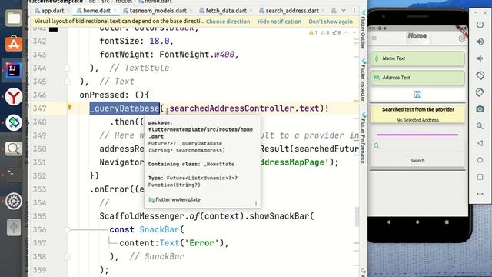Launch Ubuntu Software from the dock
Image resolution: width=492 pixels, height=277 pixels.
pyautogui.click(x=14, y=44)
